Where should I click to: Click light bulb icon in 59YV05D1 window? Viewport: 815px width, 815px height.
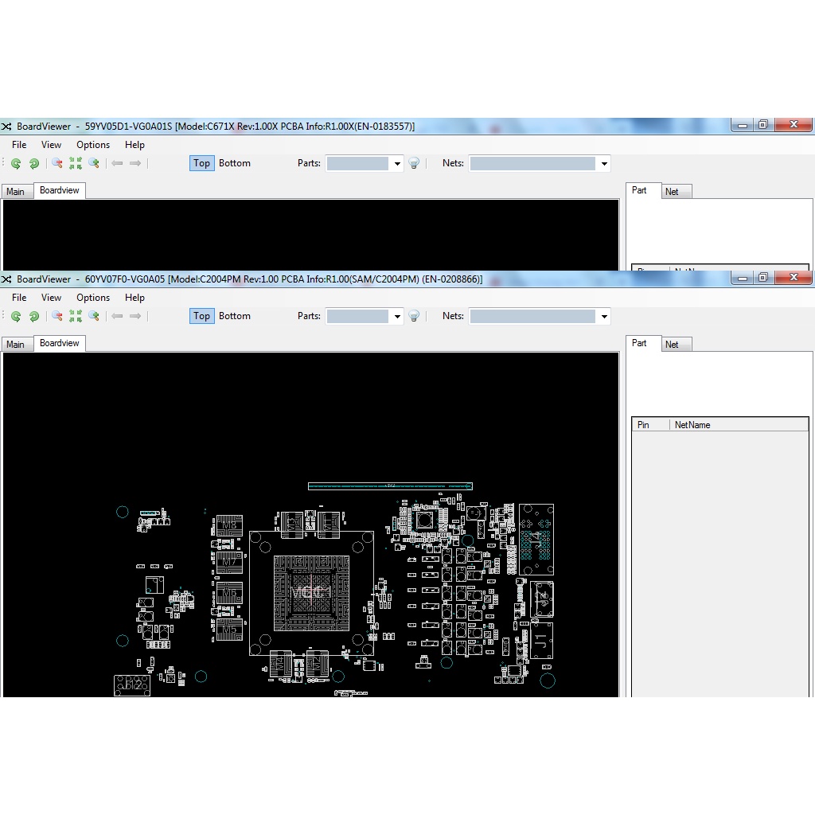[x=414, y=164]
